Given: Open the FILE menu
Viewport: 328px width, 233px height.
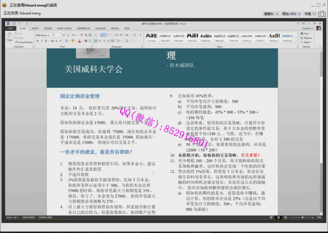Looking at the screenshot, I should click(x=10, y=28).
